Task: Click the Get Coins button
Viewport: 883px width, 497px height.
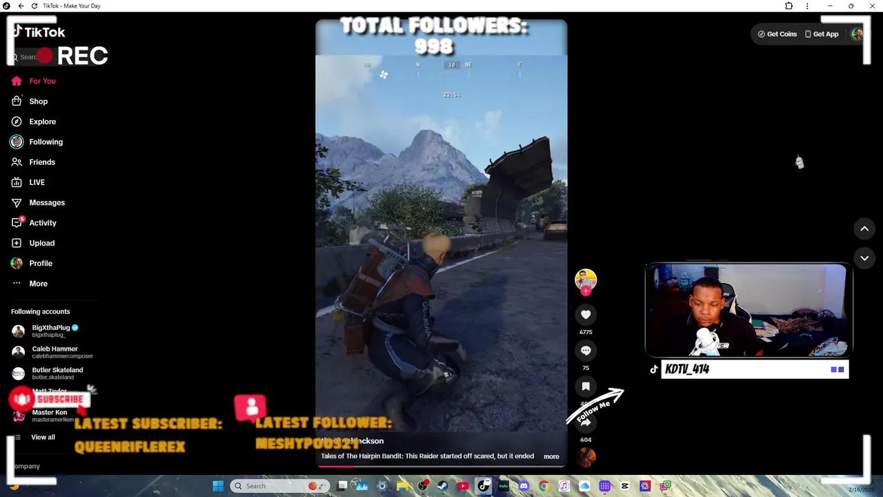Action: point(777,34)
